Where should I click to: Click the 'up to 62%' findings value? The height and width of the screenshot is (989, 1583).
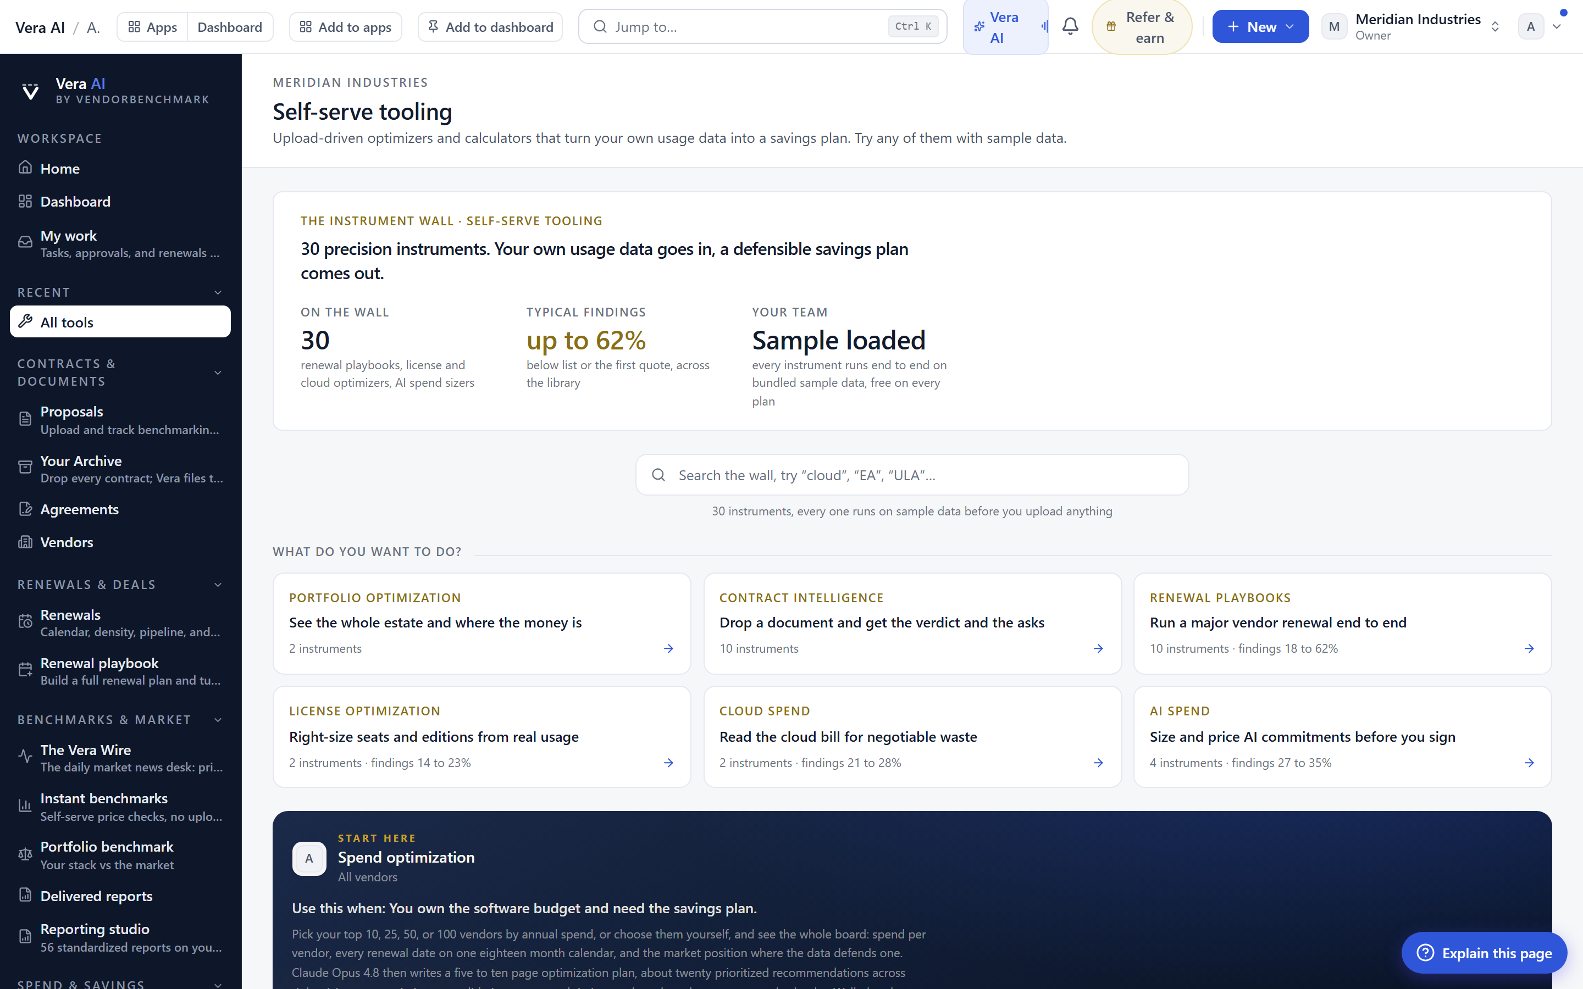586,340
